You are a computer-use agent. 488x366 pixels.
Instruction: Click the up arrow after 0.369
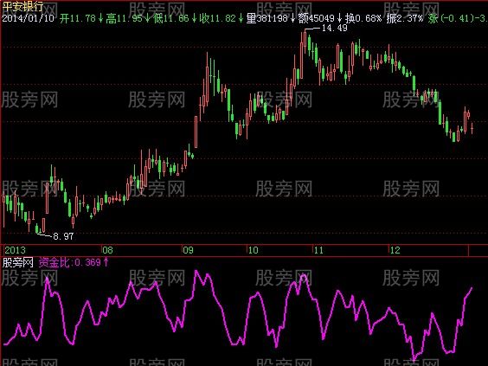click(106, 262)
